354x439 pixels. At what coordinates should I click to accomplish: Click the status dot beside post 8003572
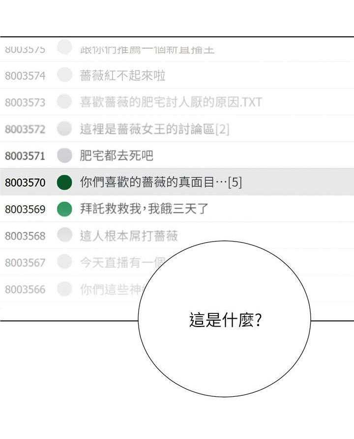coord(65,129)
